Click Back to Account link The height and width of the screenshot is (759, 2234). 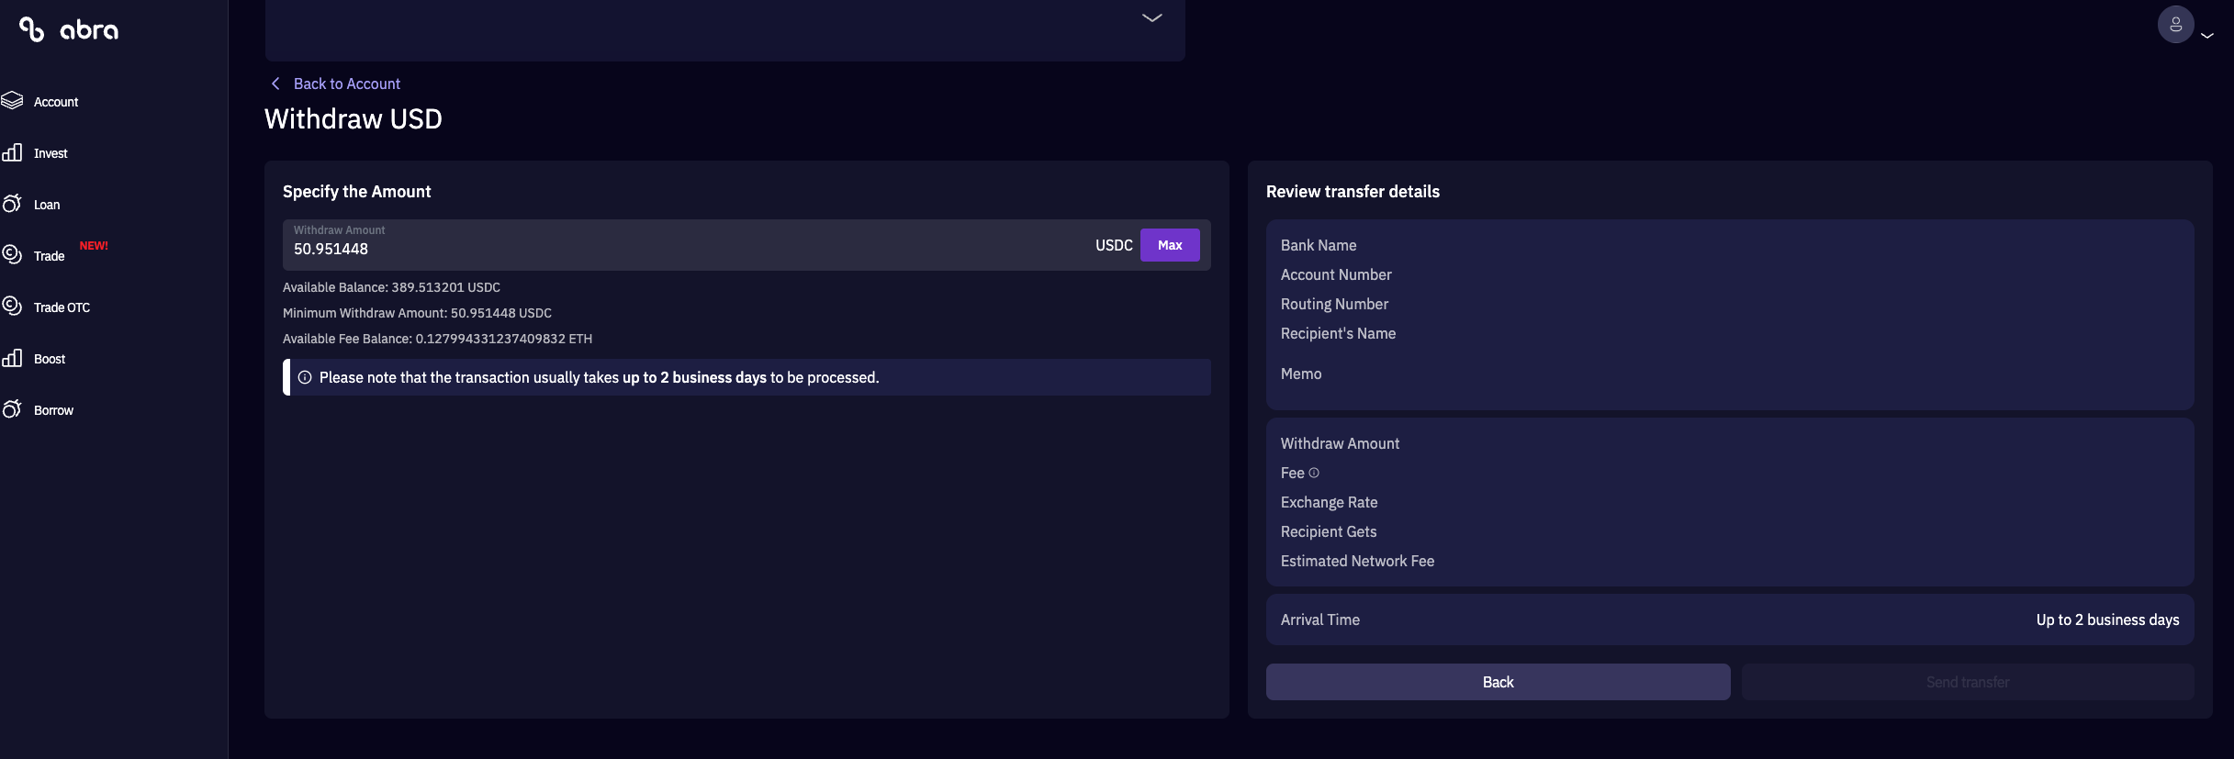[x=347, y=84]
